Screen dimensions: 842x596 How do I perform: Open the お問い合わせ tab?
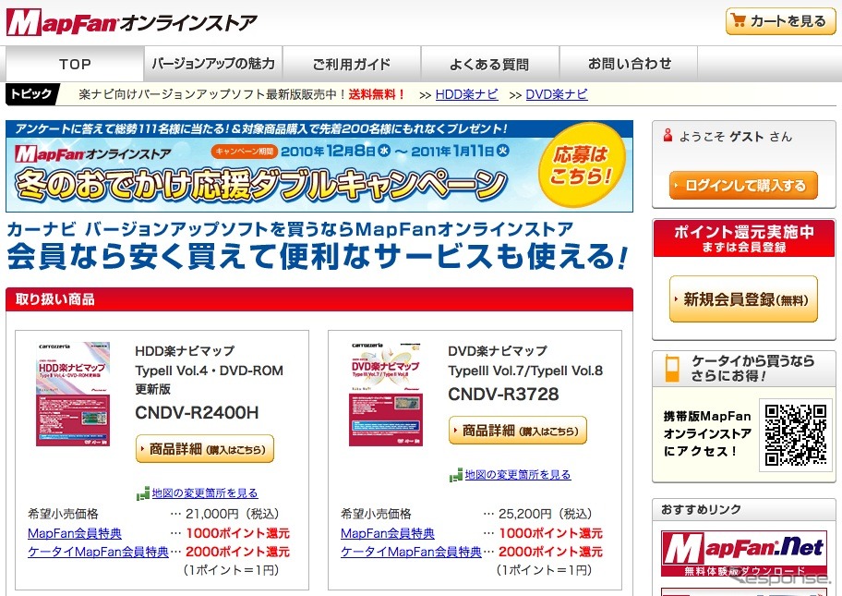tap(630, 64)
